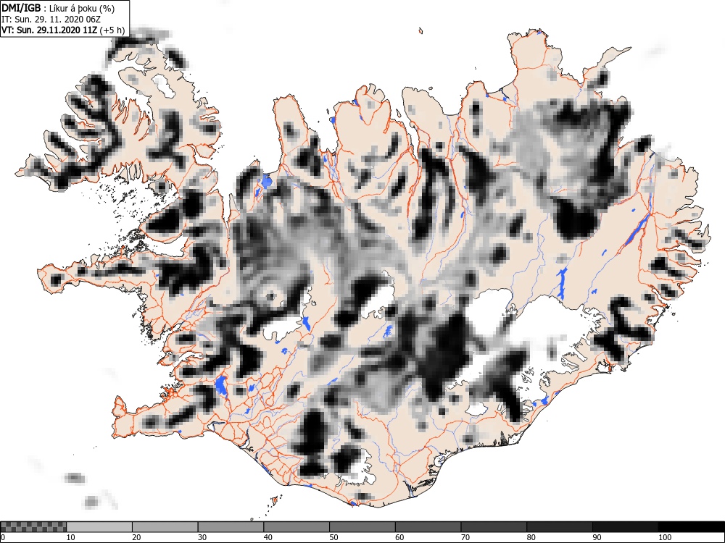Click the 'VT: Sun. 29.11.2020 11Z' valid time text

click(x=49, y=30)
